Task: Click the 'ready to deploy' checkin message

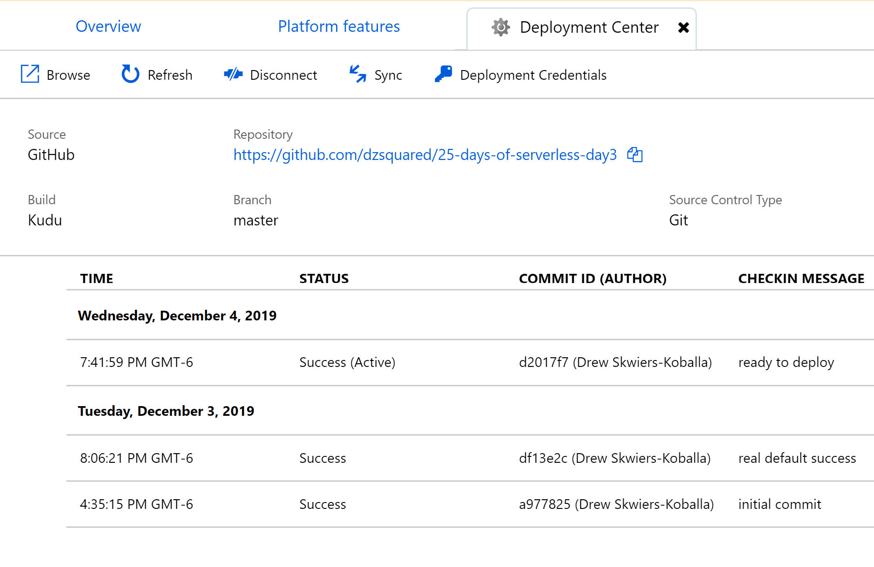Action: tap(786, 362)
